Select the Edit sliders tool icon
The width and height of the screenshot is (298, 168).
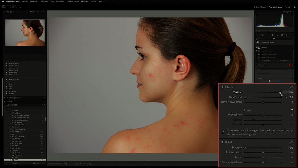pyautogui.click(x=263, y=35)
